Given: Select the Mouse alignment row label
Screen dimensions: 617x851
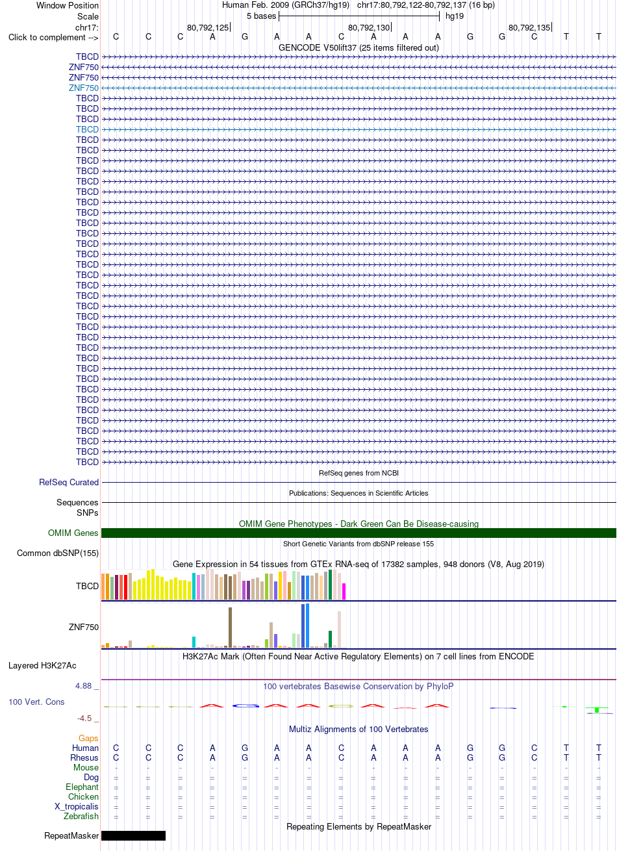Looking at the screenshot, I should [x=86, y=767].
